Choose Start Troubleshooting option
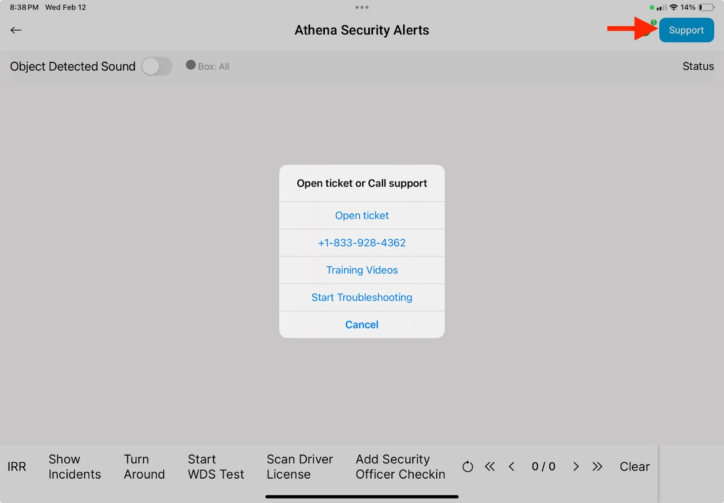This screenshot has height=503, width=724. 362,297
